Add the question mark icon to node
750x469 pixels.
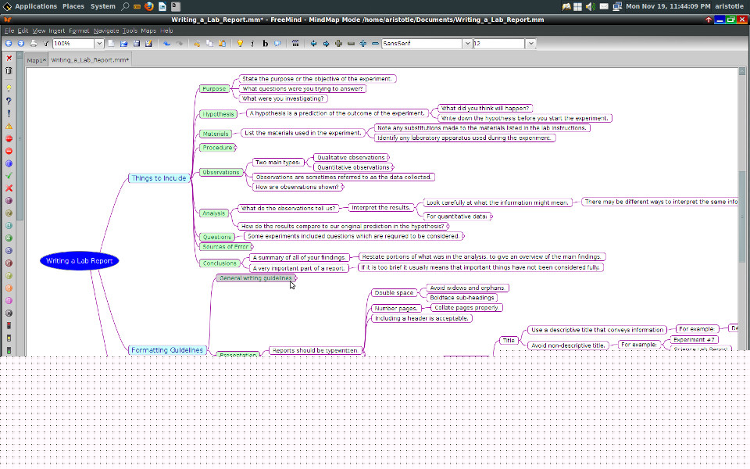click(9, 101)
